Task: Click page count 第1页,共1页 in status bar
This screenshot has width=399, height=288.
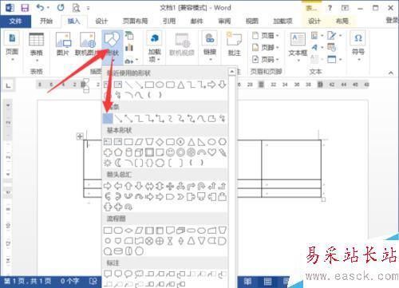Action: tap(28, 281)
